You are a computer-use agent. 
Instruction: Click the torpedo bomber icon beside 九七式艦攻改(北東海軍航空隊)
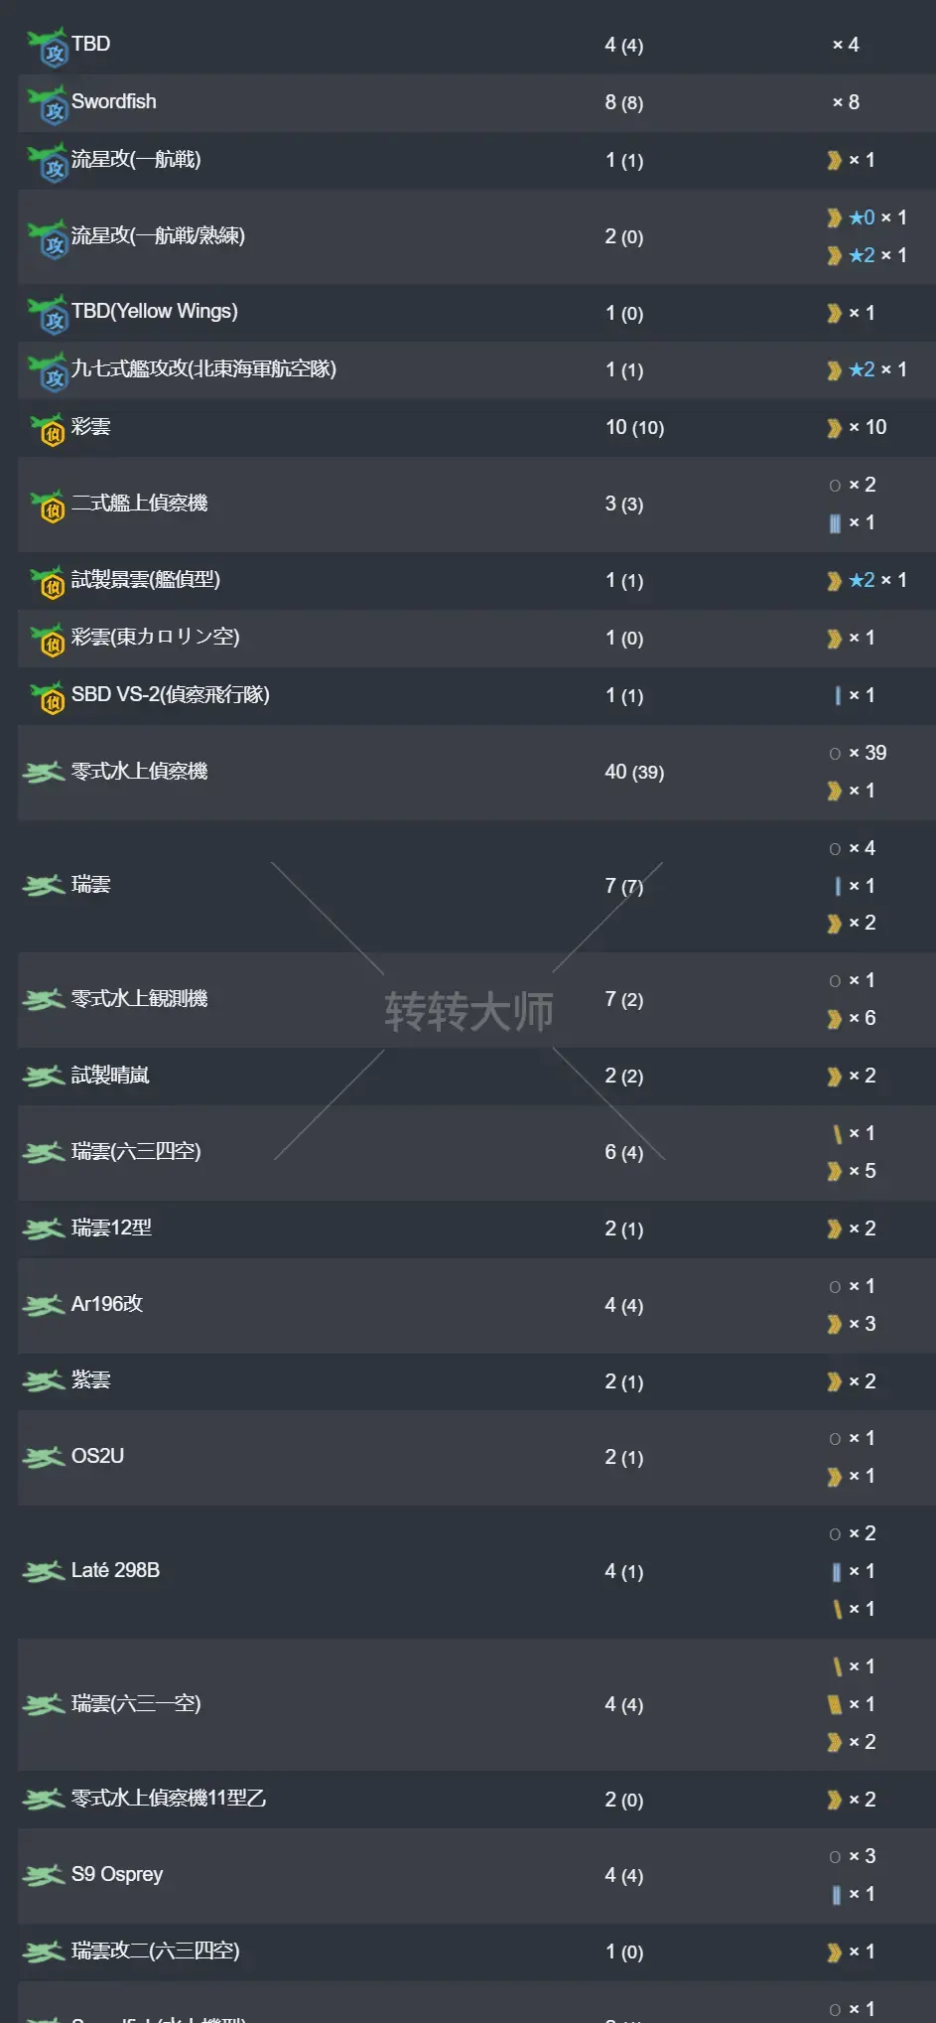[47, 371]
